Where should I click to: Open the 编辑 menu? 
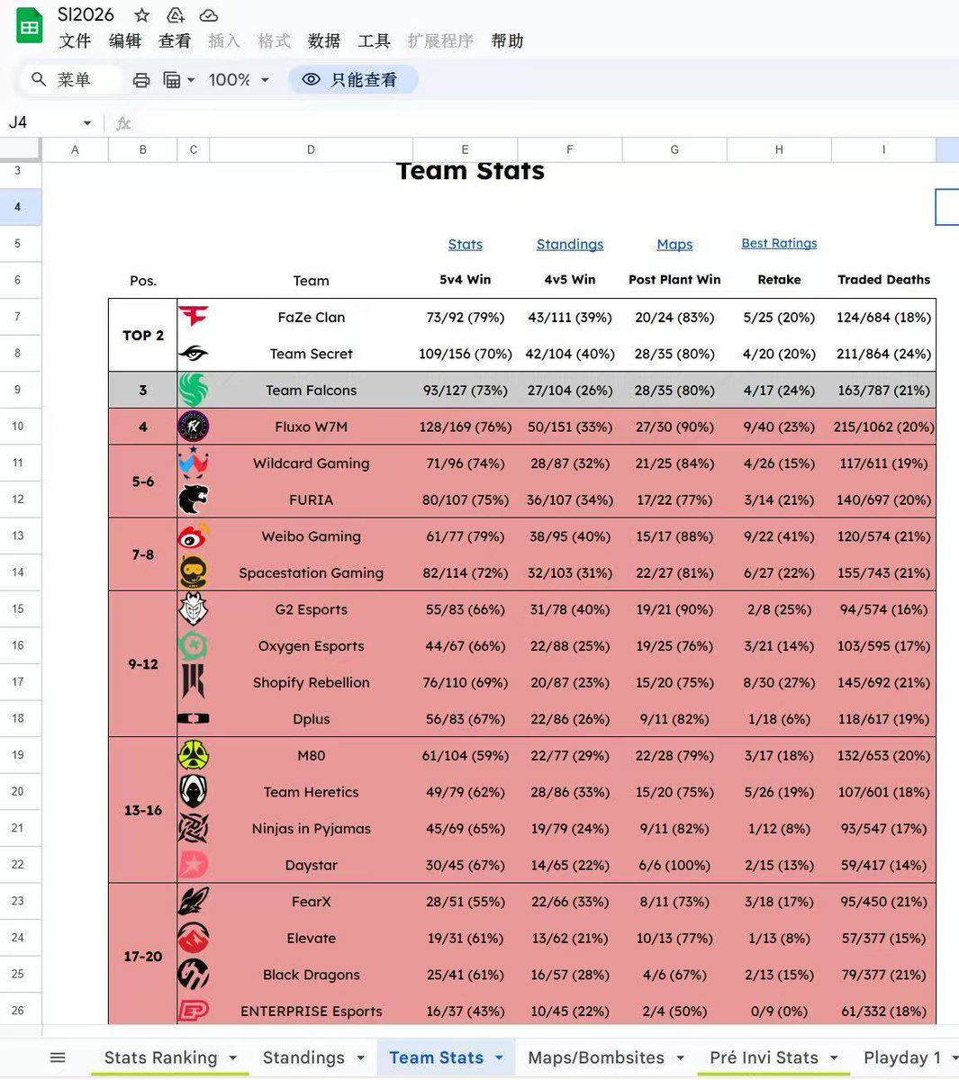point(125,41)
